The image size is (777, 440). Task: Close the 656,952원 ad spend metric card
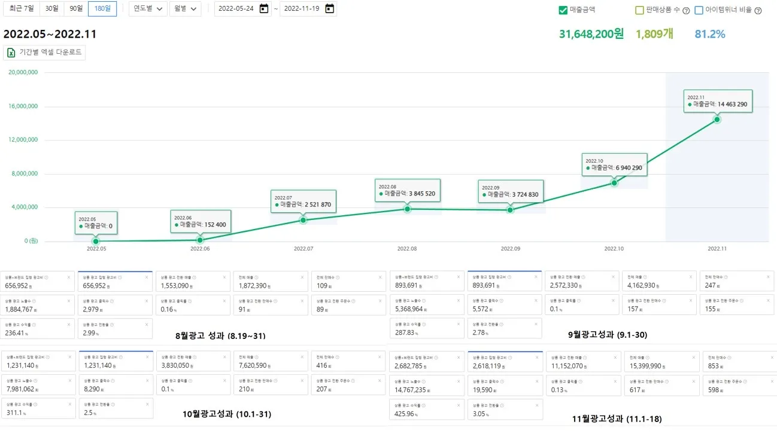click(x=69, y=277)
